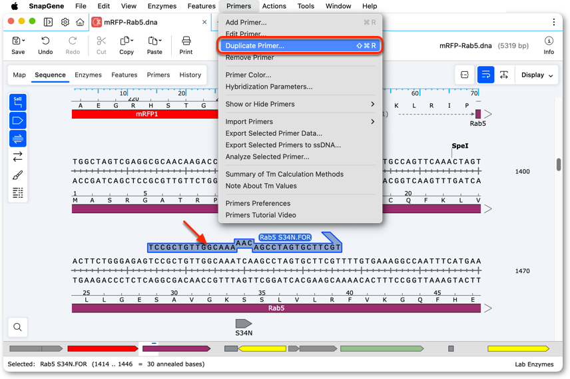
Task: Switch to the Enzymes tab
Action: click(x=88, y=75)
